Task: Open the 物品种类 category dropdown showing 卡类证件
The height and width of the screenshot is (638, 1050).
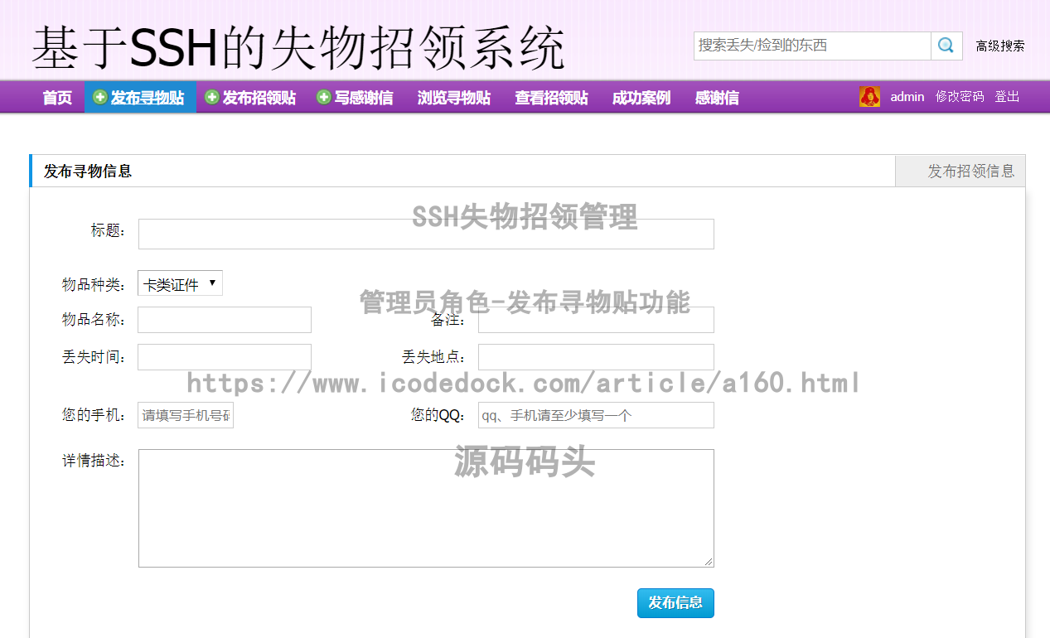Action: 180,283
